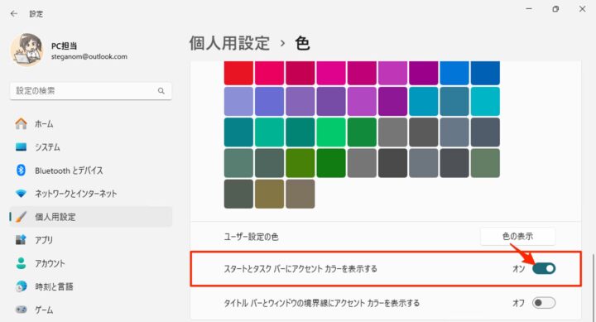Pick the bright red color swatch
Screen dimensions: 596x322
[238, 73]
